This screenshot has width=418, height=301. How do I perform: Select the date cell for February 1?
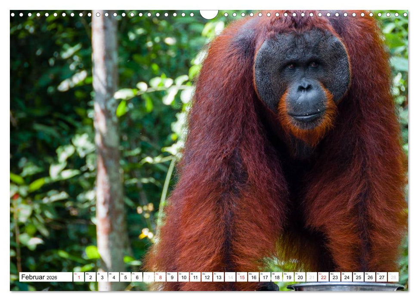(78, 278)
